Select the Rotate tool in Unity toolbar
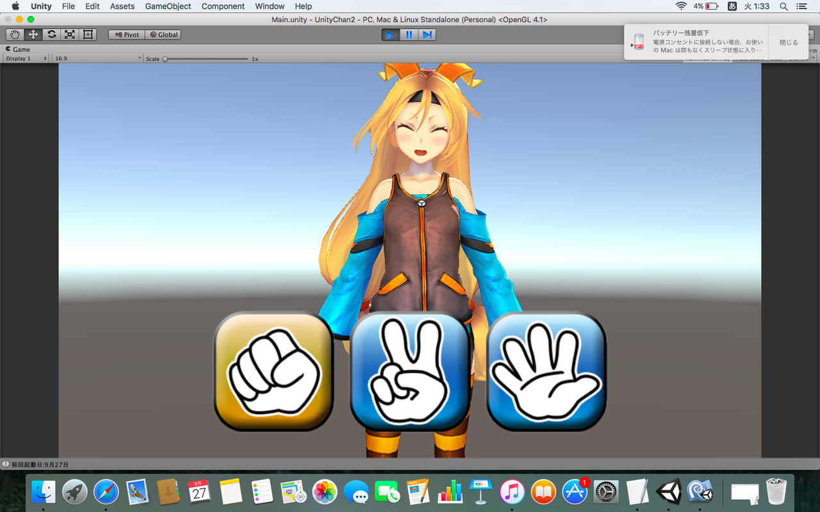820x512 pixels. click(51, 35)
